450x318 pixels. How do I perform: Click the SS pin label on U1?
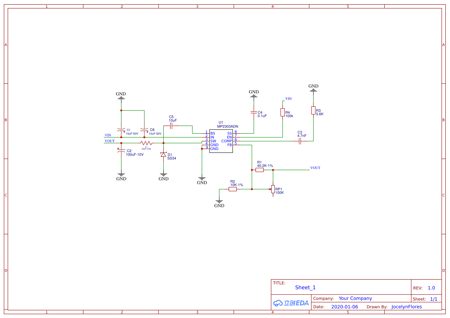[229, 133]
